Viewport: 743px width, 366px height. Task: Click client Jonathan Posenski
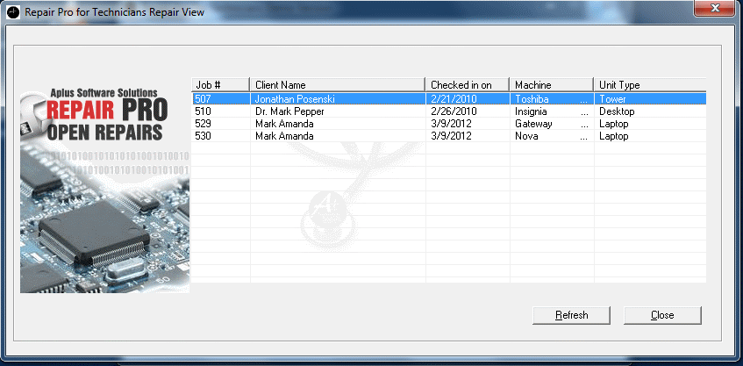(295, 99)
